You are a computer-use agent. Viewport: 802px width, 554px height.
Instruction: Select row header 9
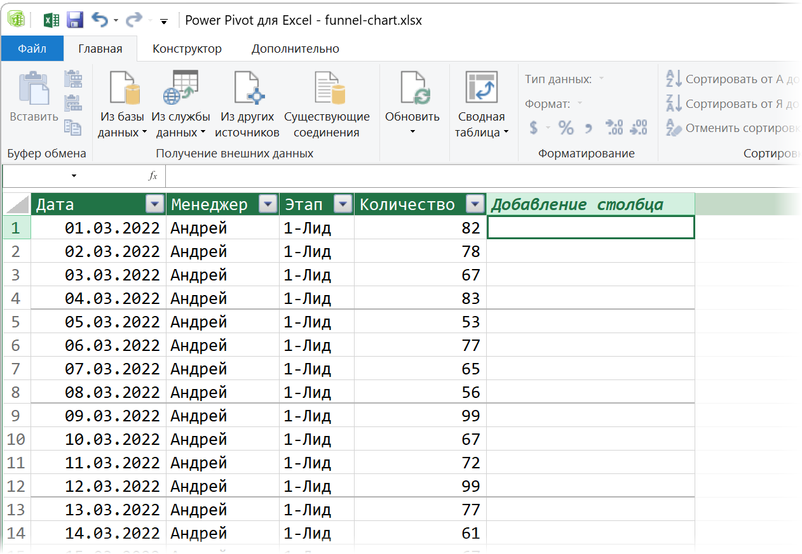[17, 416]
